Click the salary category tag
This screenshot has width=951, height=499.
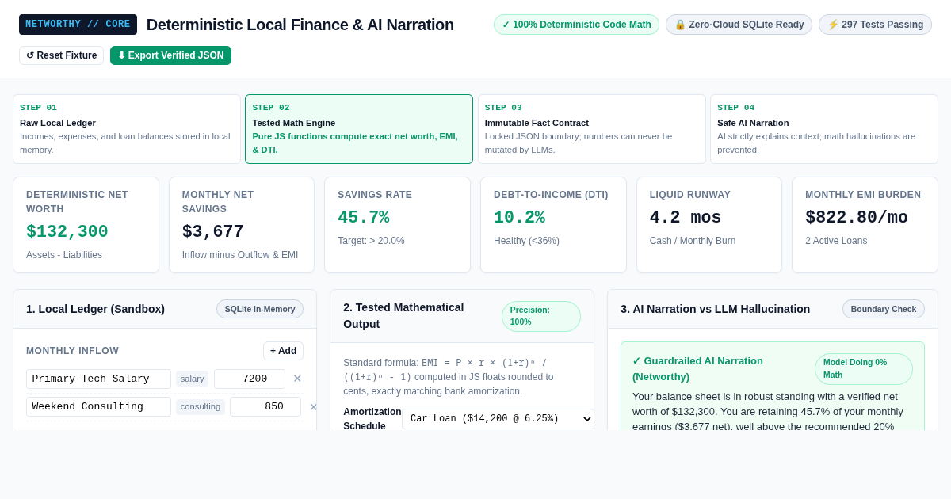point(193,379)
